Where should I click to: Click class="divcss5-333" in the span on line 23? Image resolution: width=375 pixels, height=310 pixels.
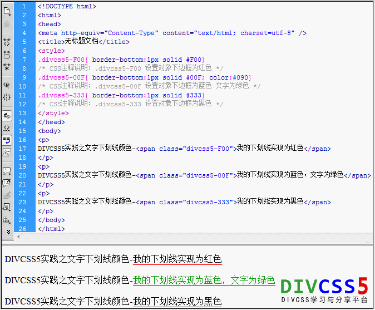(196, 203)
